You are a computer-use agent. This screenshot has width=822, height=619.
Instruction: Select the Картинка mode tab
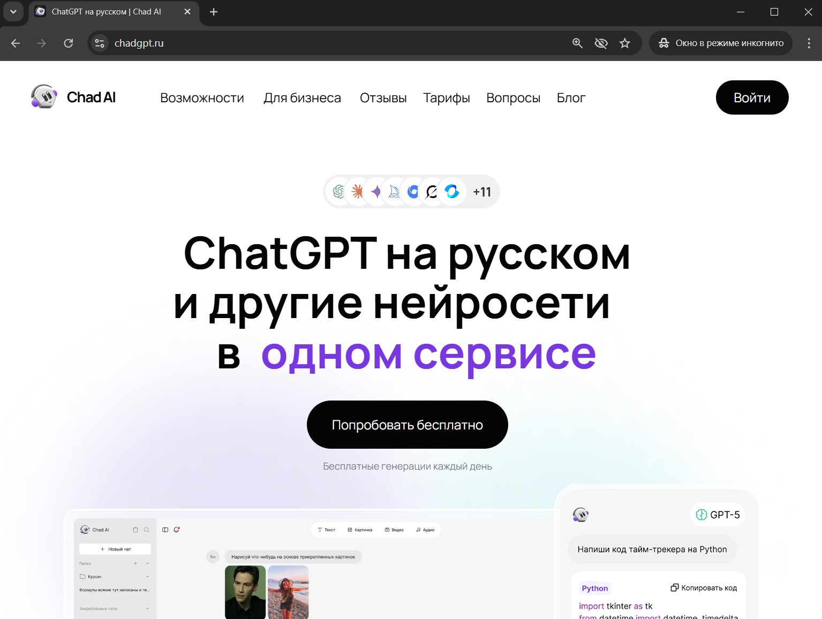point(360,530)
